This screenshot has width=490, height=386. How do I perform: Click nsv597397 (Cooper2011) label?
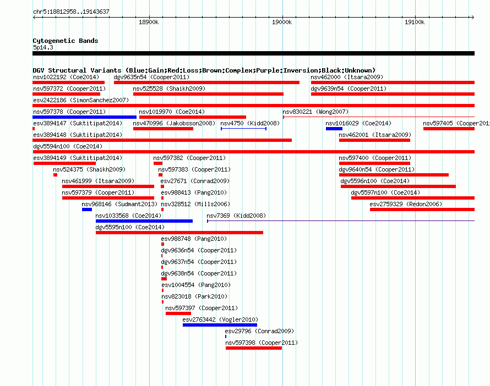202,308
